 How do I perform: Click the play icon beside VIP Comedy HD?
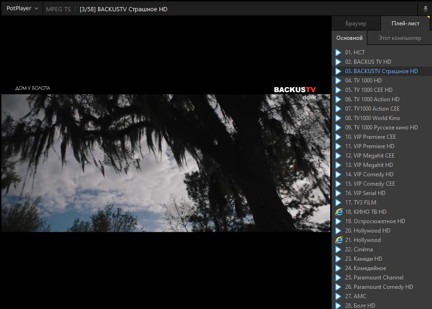[x=338, y=174]
